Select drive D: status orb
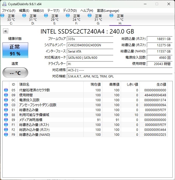175x180 pixels. tap(24, 16)
